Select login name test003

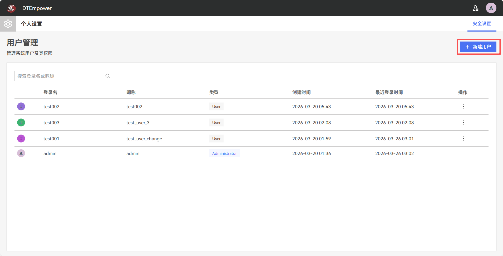(x=51, y=123)
